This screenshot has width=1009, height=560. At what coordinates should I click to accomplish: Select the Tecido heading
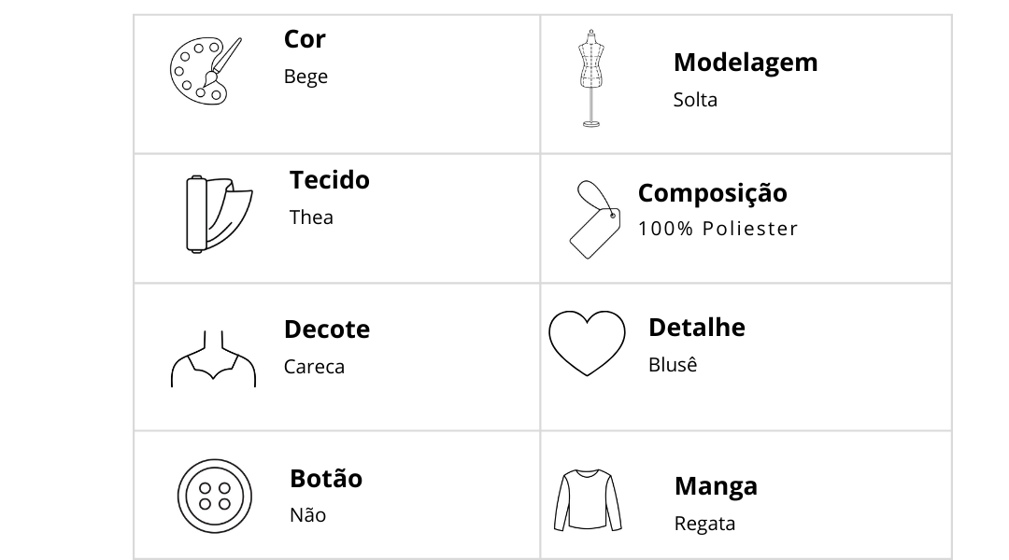(x=330, y=180)
